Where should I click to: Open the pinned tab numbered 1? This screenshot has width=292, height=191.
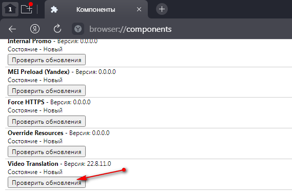[10, 9]
